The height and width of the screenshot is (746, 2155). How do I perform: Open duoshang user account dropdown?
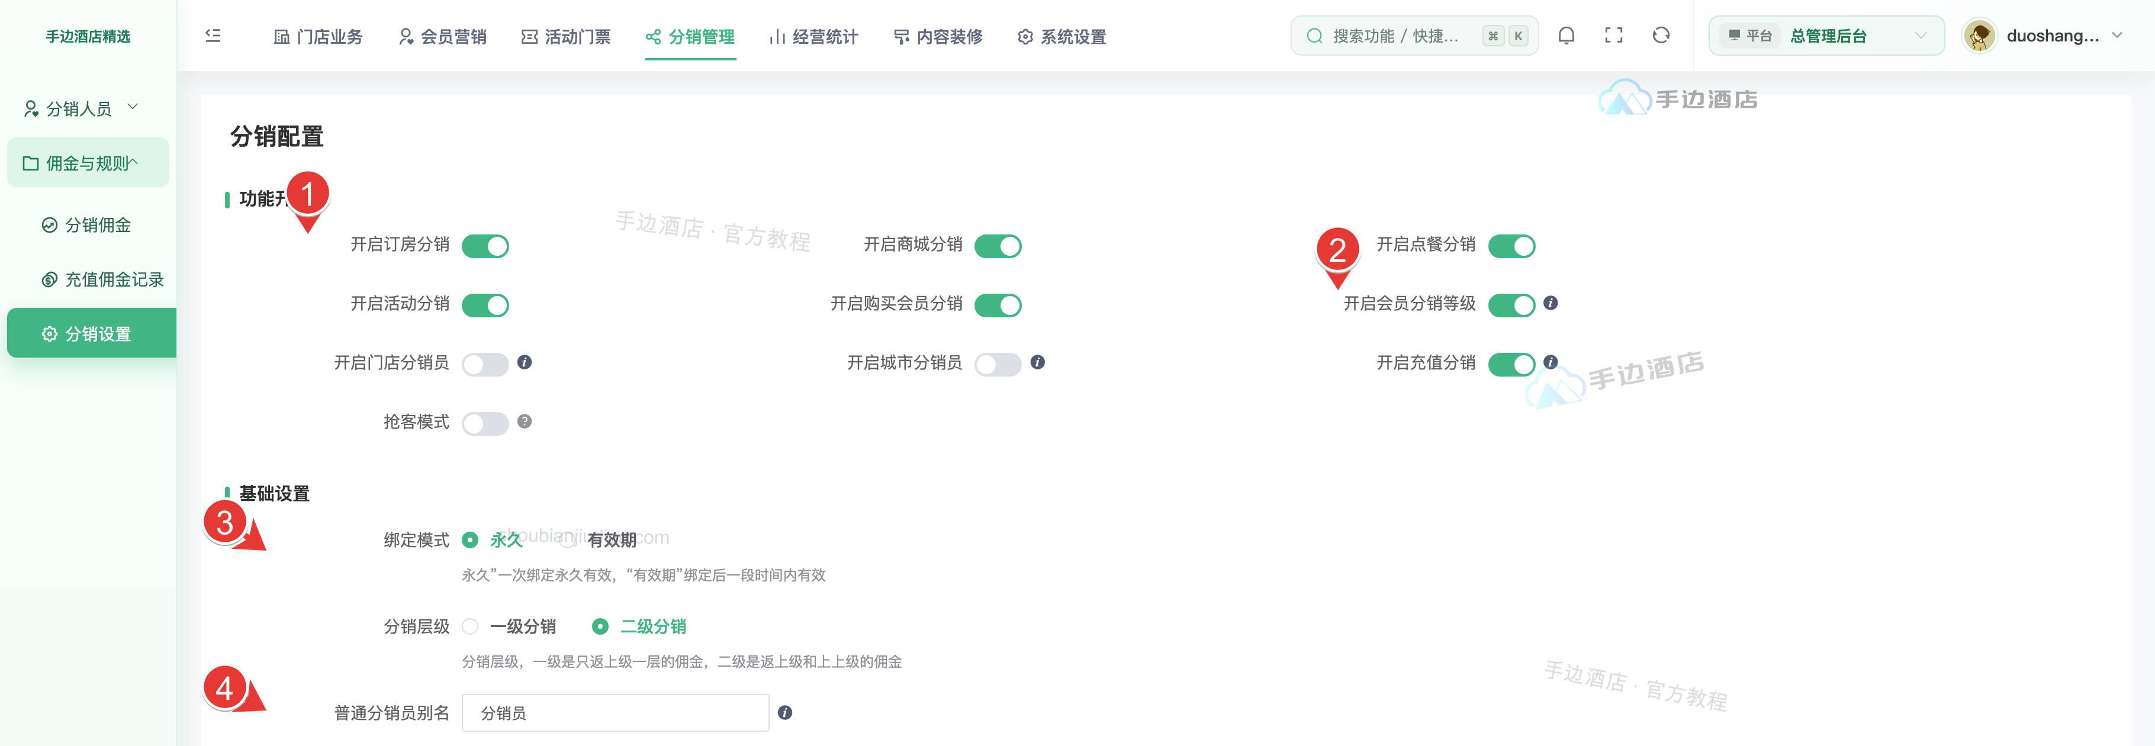coord(2043,36)
